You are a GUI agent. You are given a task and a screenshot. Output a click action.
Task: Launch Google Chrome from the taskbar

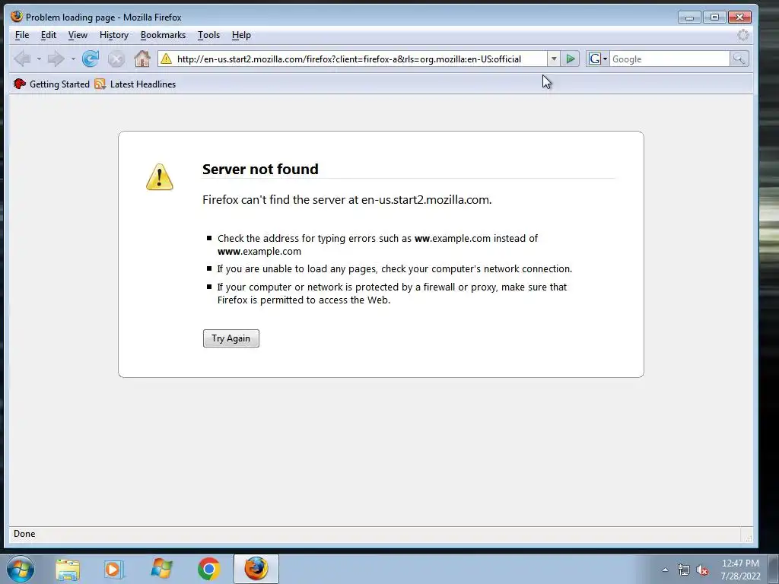tap(208, 569)
